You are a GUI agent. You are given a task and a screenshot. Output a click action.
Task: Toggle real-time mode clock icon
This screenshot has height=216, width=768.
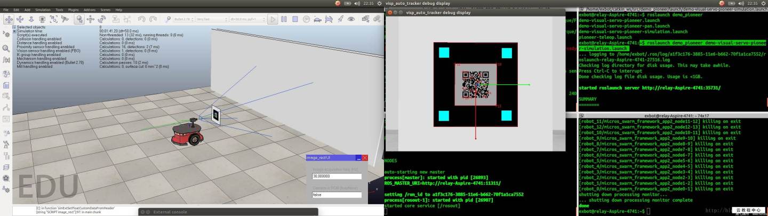point(306,19)
